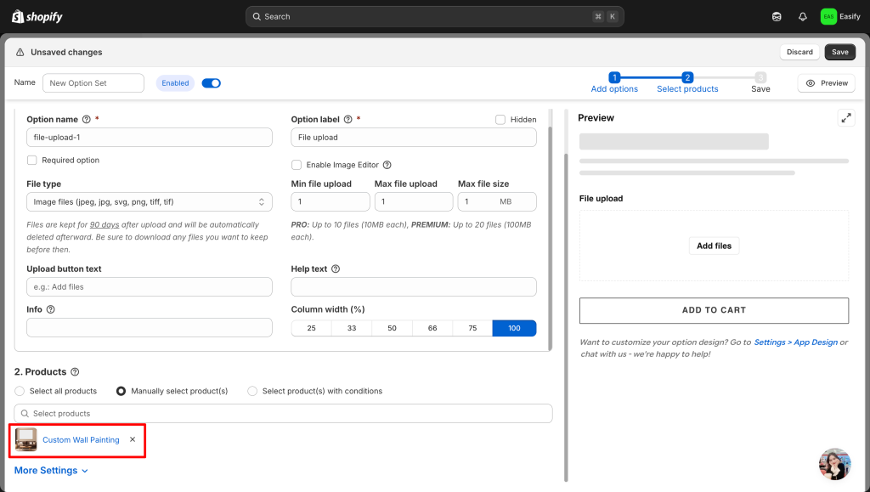Image resolution: width=870 pixels, height=492 pixels.
Task: Expand the preview panel to fullscreen
Action: (x=845, y=118)
